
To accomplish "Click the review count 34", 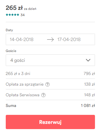I will [23, 15].
